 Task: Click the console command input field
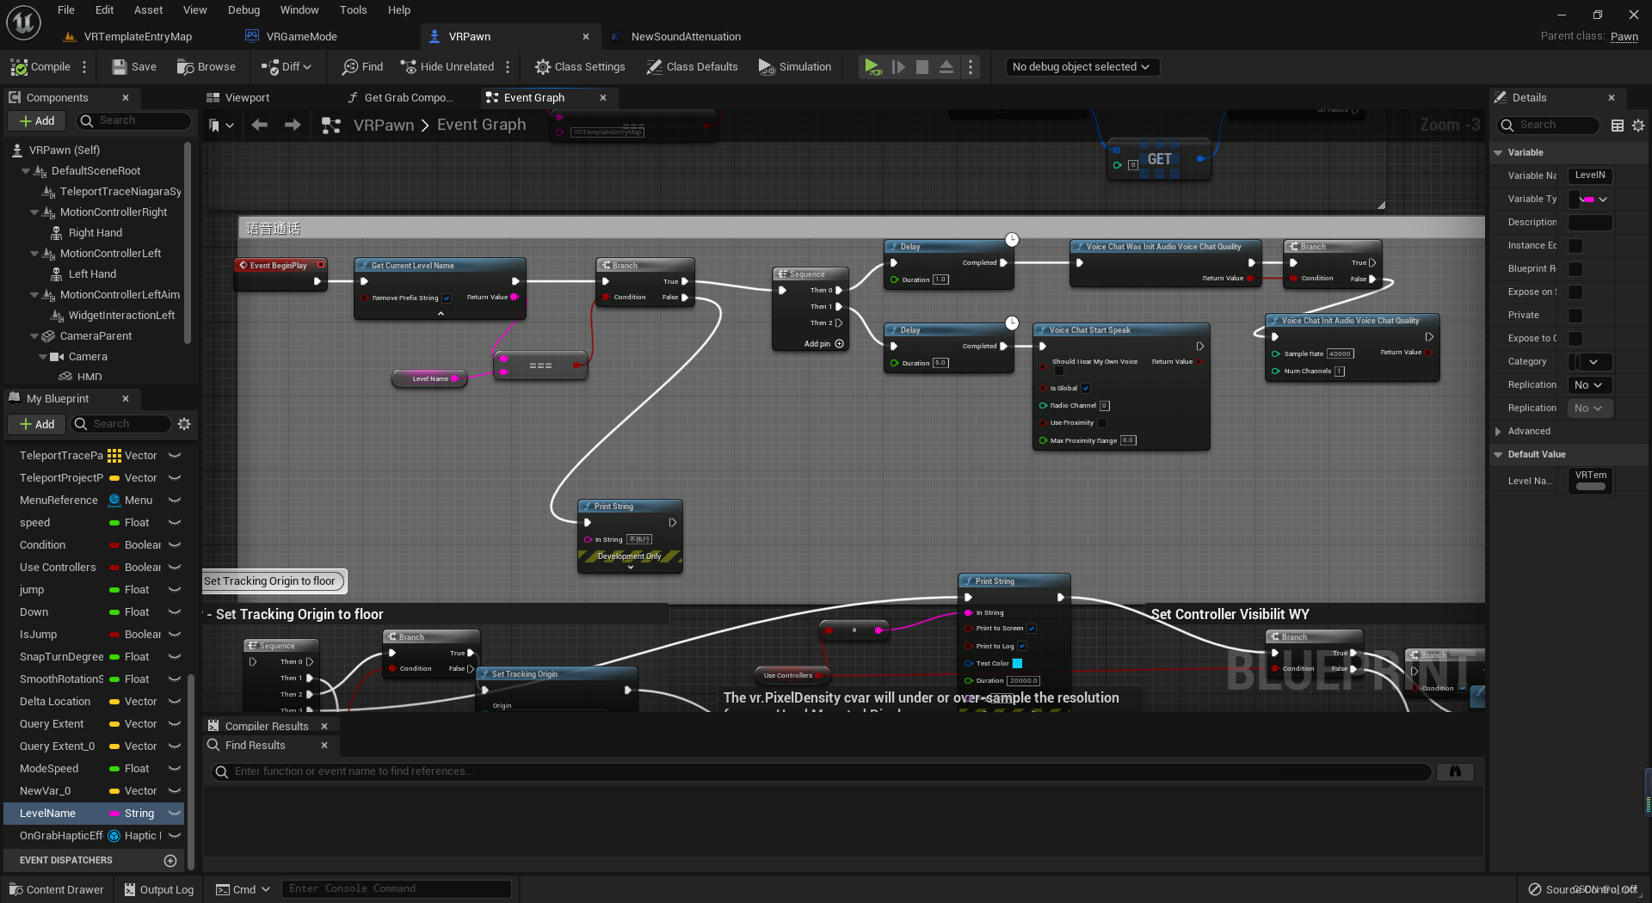tap(396, 888)
